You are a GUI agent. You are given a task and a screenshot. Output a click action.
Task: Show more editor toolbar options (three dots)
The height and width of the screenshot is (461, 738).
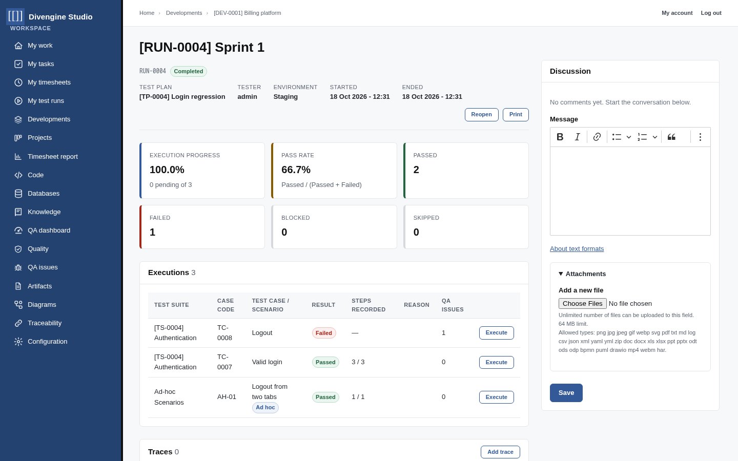700,137
